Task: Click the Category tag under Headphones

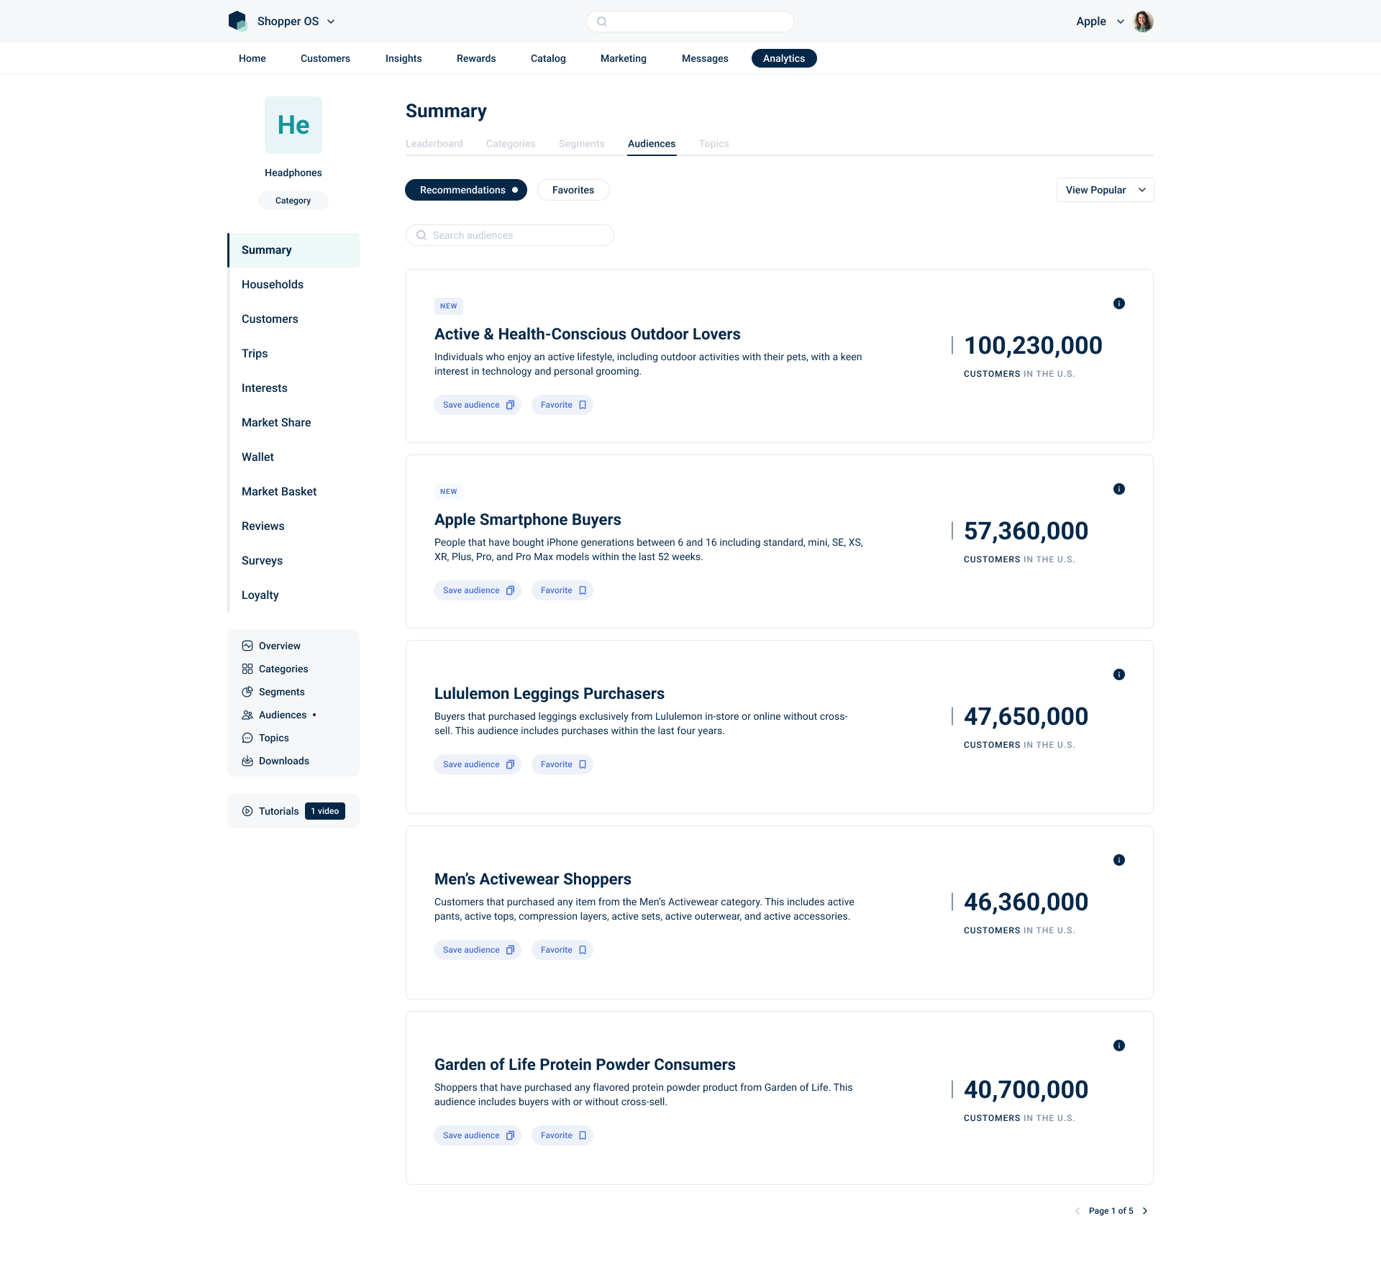Action: tap(293, 201)
